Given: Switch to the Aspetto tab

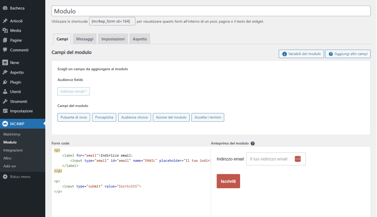Looking at the screenshot, I should point(140,39).
